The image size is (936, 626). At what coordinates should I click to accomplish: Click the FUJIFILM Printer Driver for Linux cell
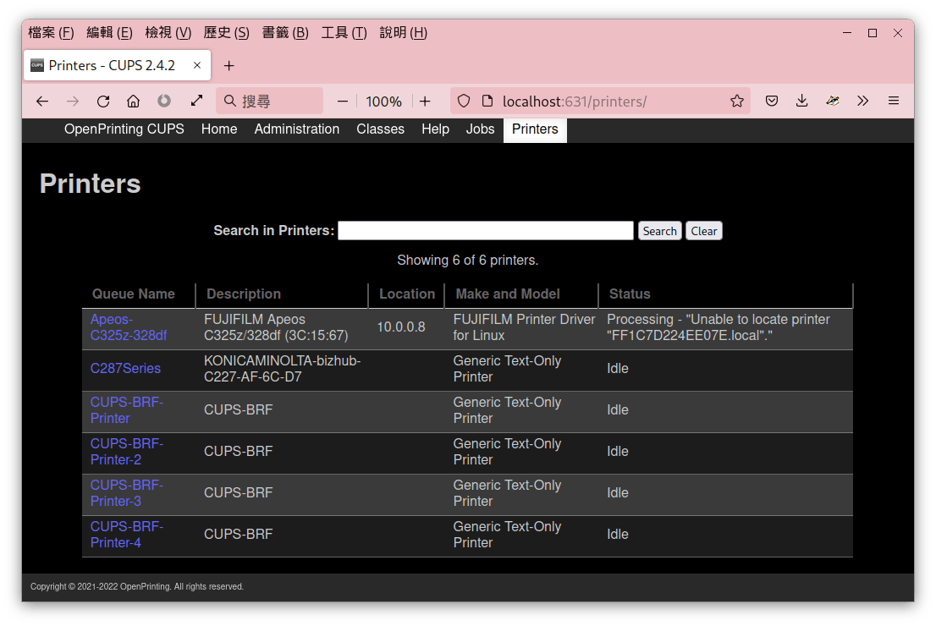[x=524, y=327]
